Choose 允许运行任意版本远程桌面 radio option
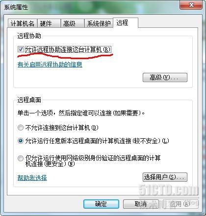The image size is (206, 216). [x=21, y=141]
